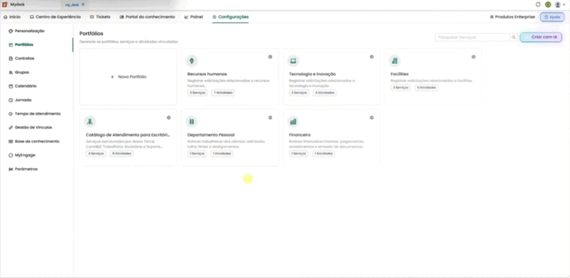Open gear settings on Catálogo de Atendimento card

coord(169,118)
